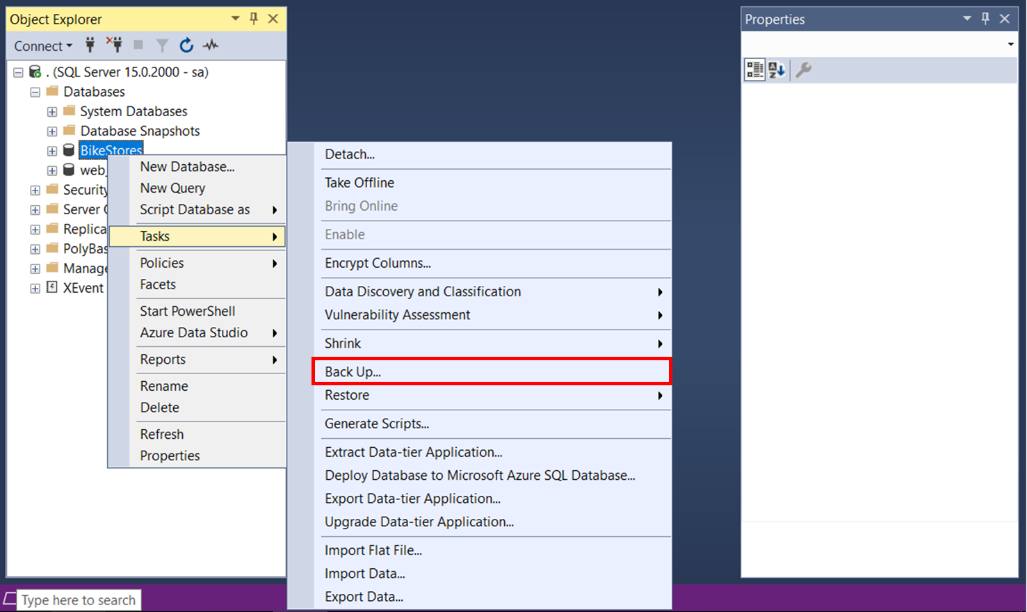Open the Properties object selector dropdown
Viewport: 1027px width, 612px height.
point(1010,45)
